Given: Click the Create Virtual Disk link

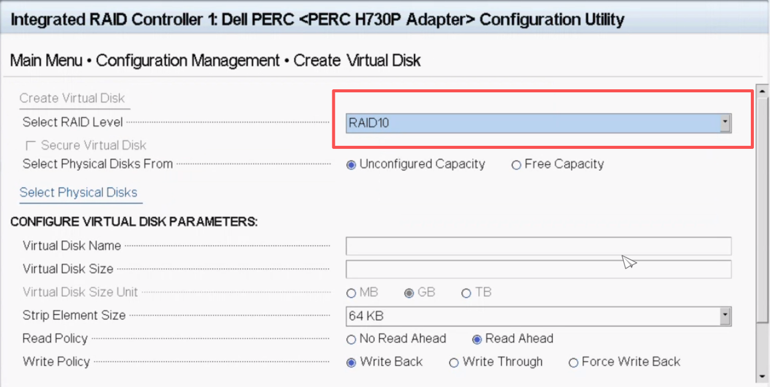Looking at the screenshot, I should pos(72,98).
